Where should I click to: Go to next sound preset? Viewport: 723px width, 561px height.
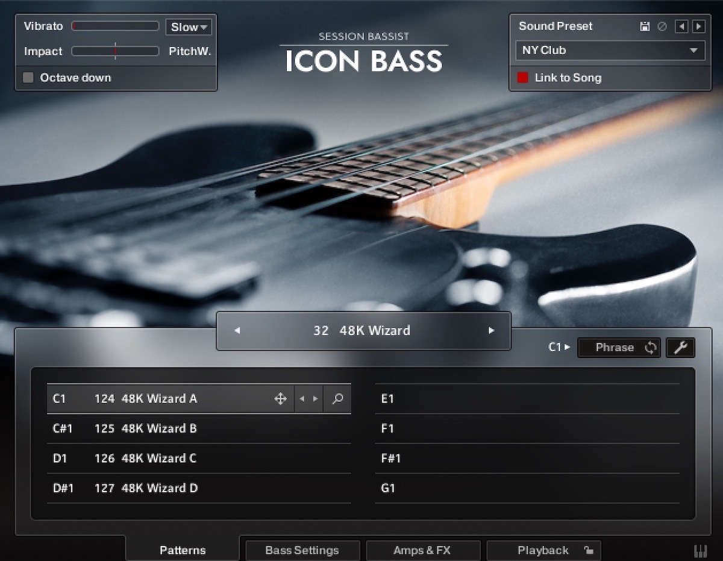point(698,27)
